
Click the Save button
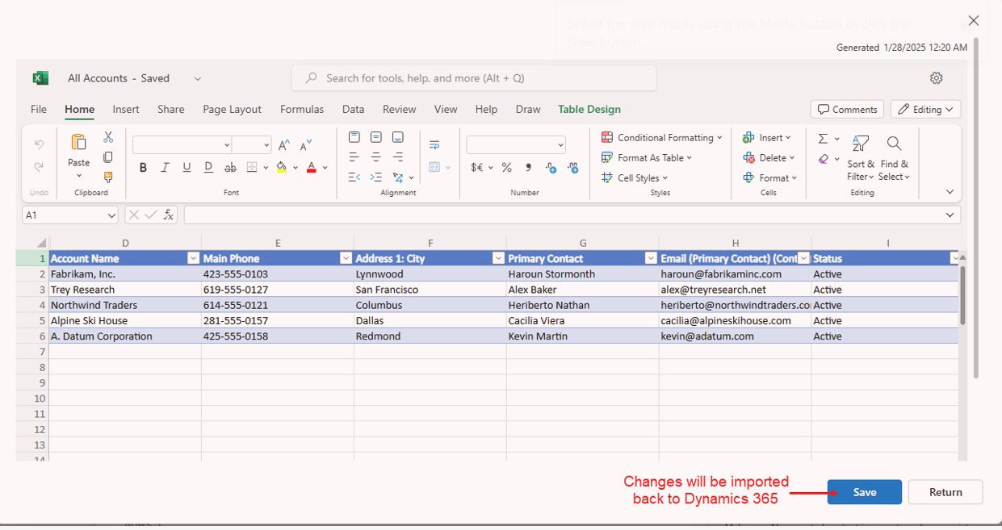click(864, 491)
